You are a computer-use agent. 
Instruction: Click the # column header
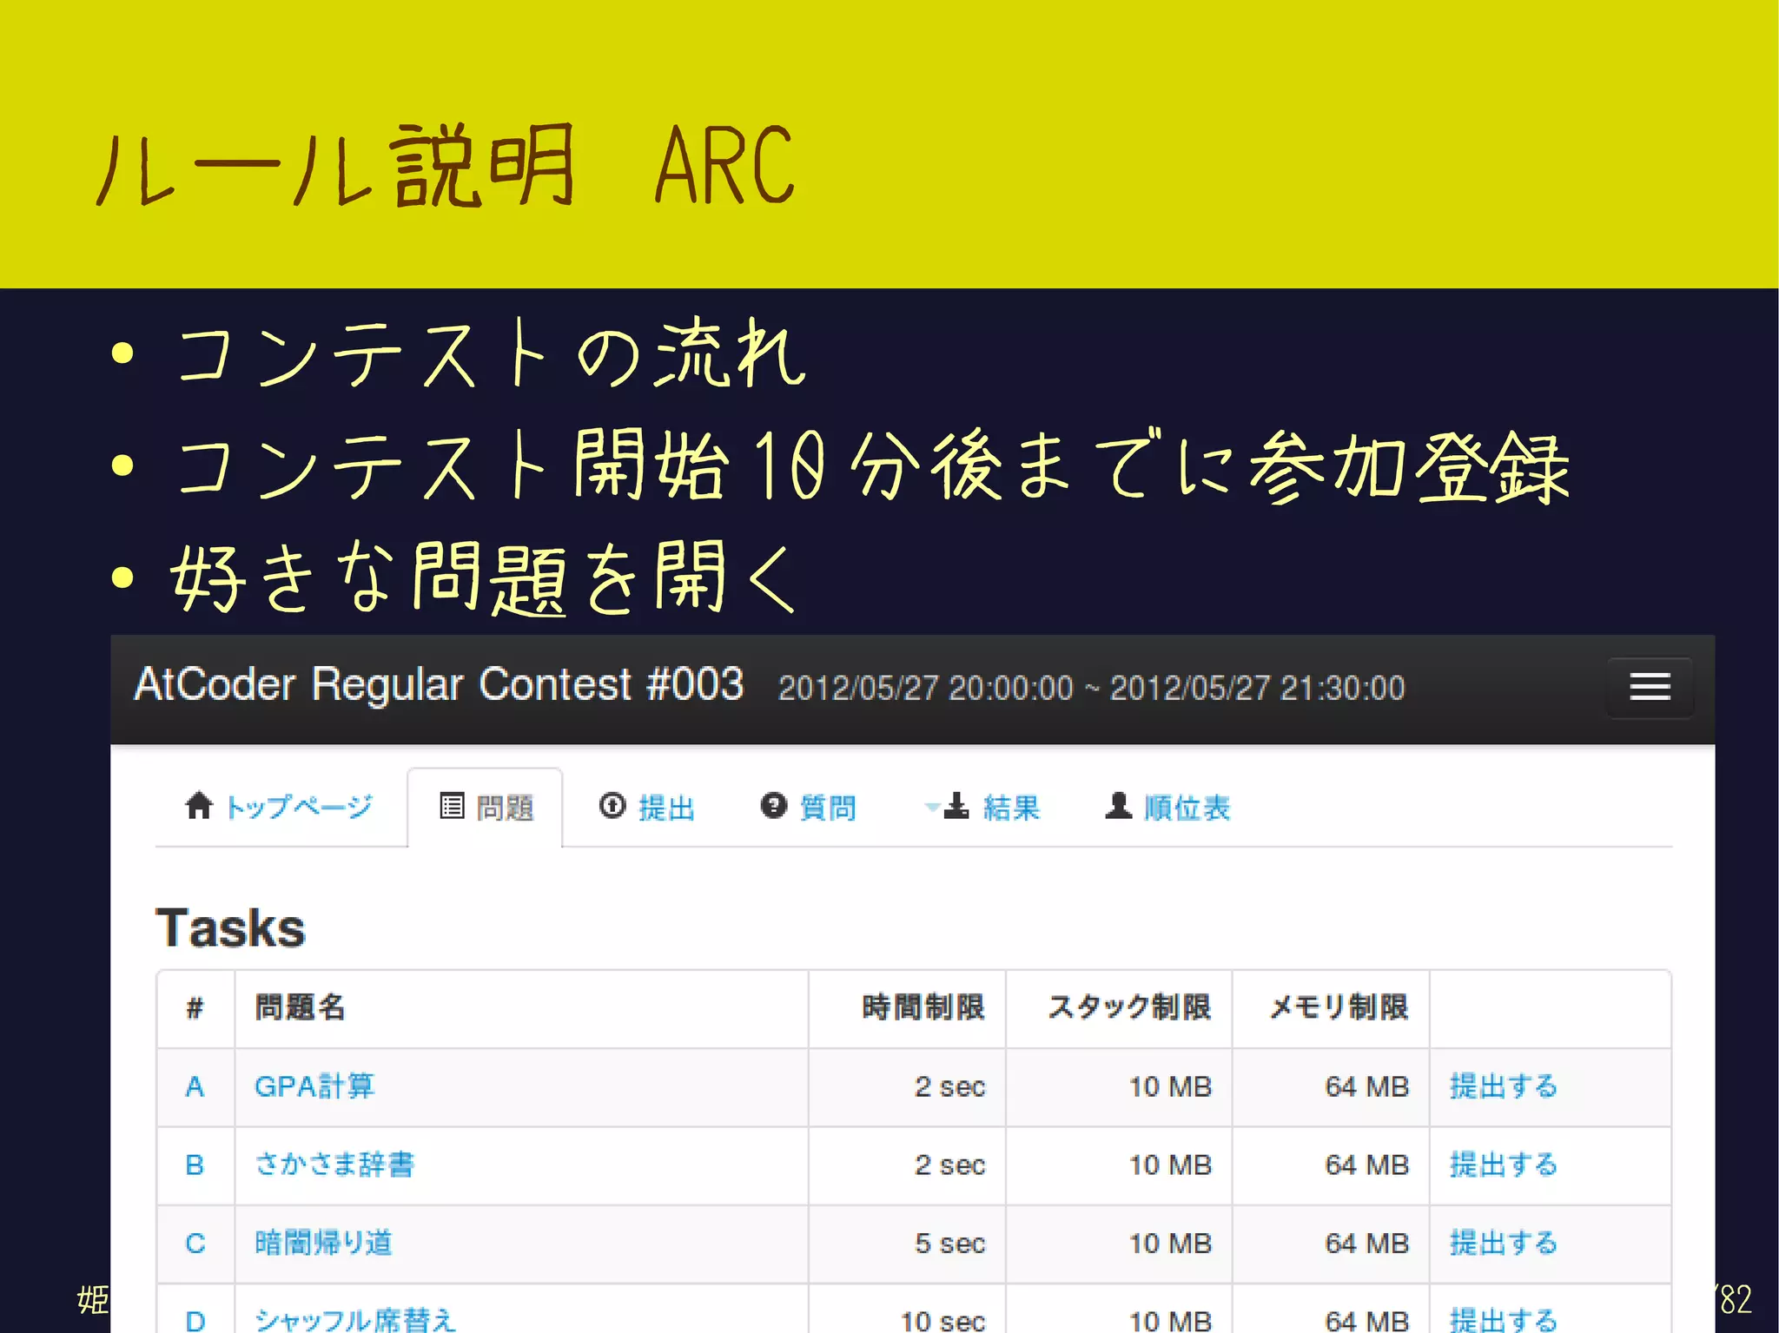point(195,1007)
